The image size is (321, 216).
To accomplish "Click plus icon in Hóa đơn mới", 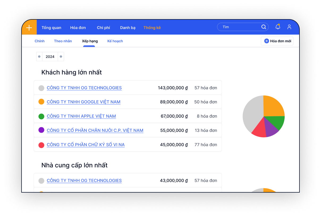I will tap(267, 41).
